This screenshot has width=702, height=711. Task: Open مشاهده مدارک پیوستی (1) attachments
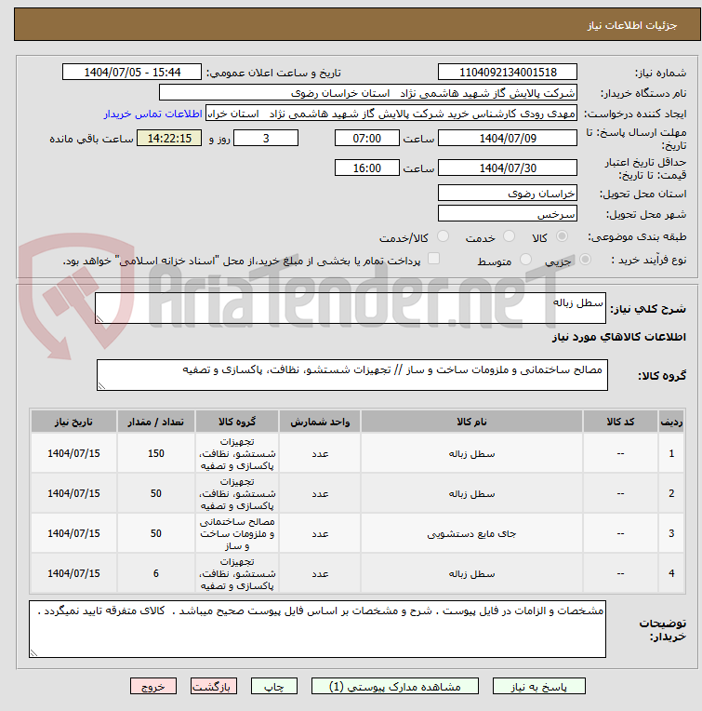[394, 687]
